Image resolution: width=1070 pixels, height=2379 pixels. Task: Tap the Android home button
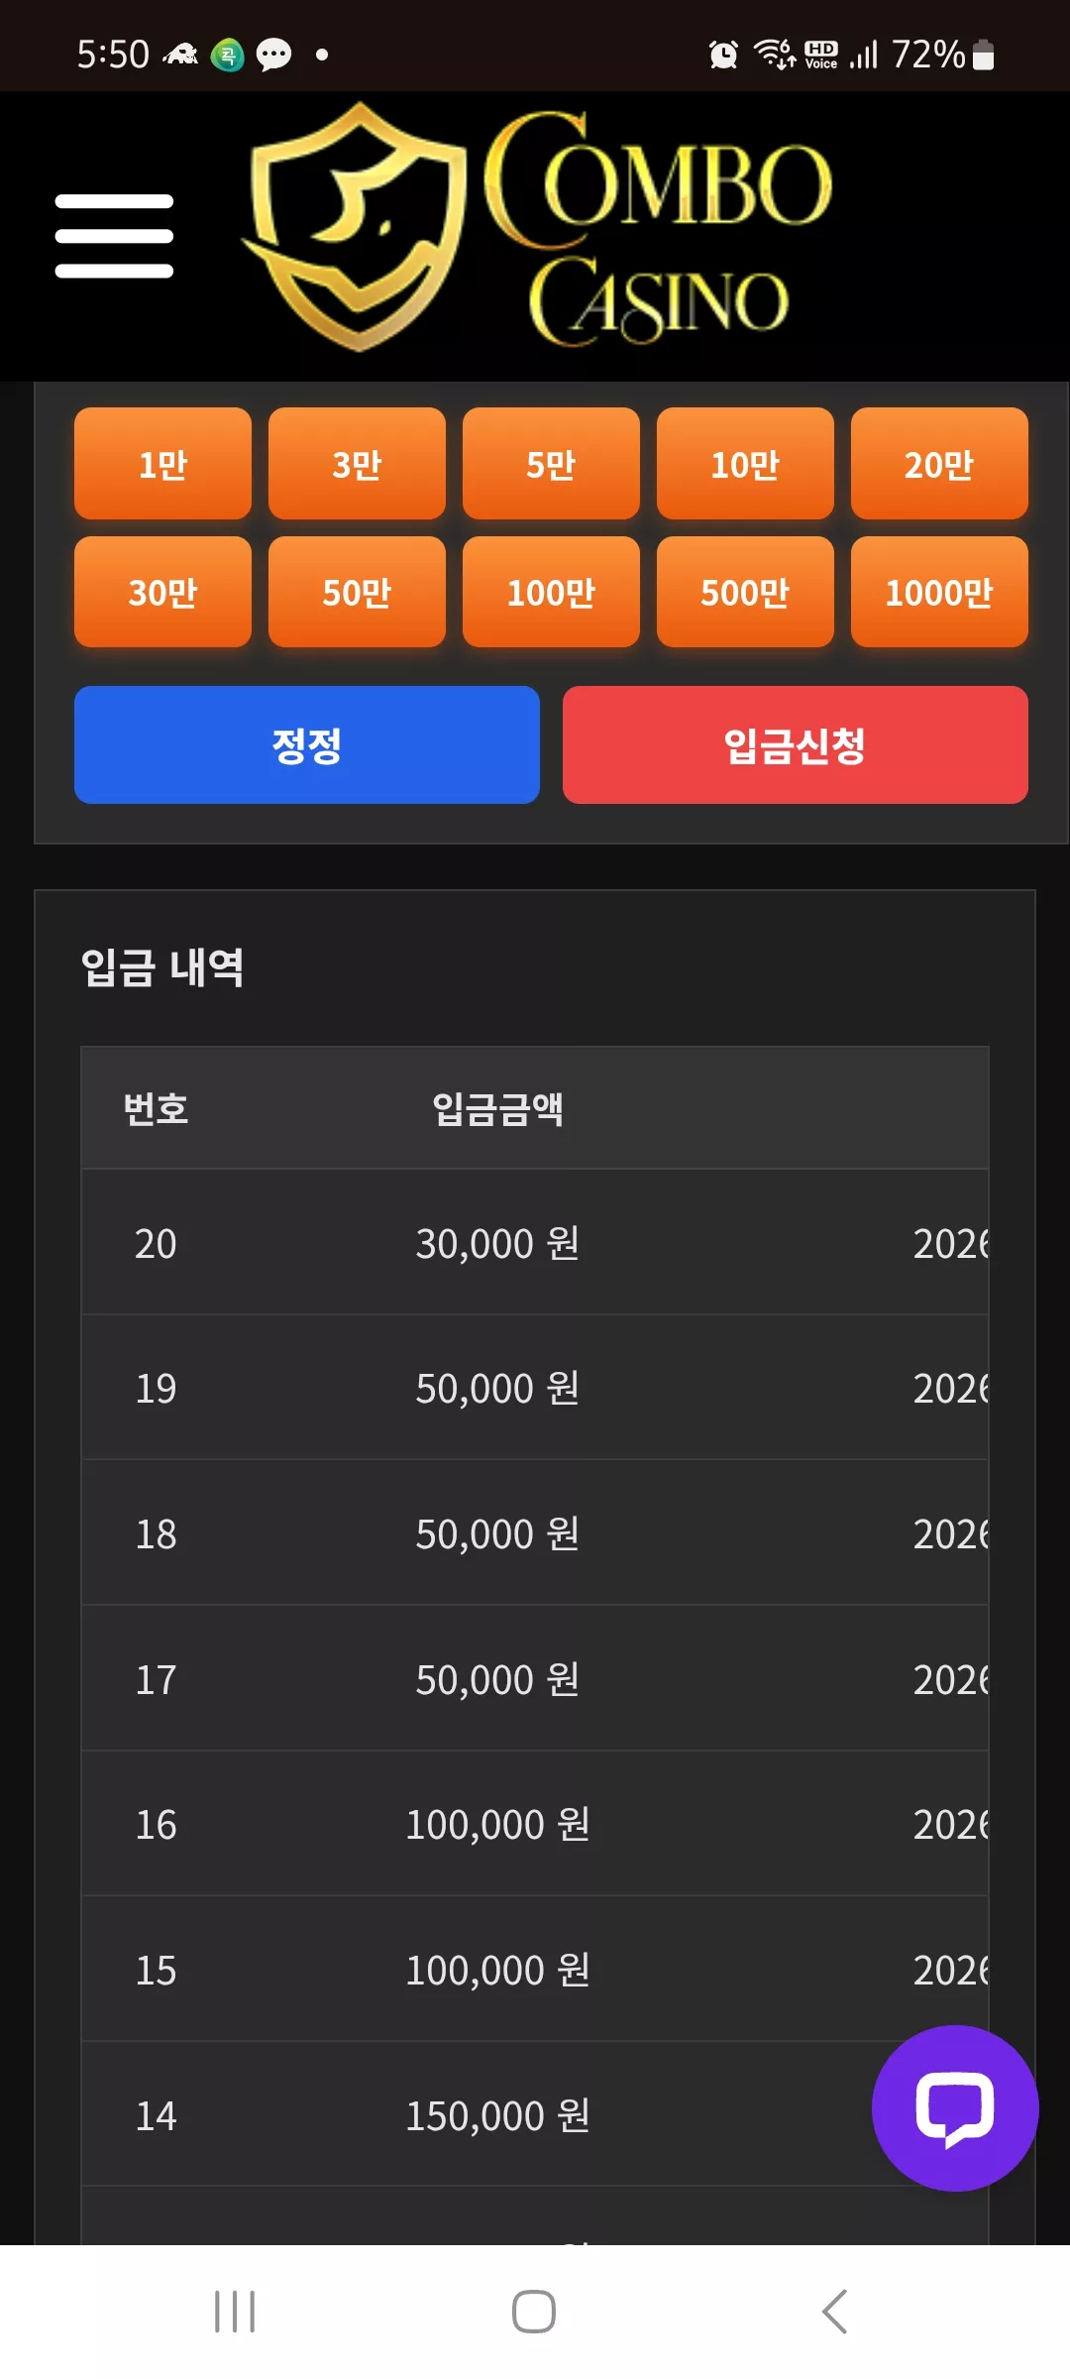point(534,2312)
